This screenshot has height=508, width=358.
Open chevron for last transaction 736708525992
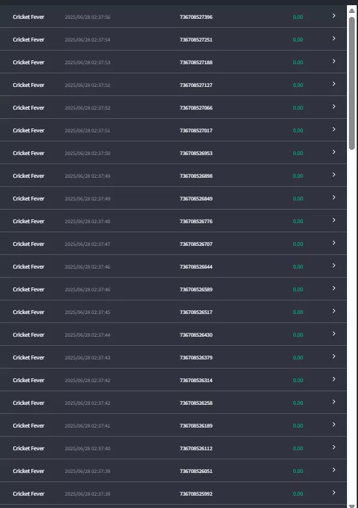[334, 492]
